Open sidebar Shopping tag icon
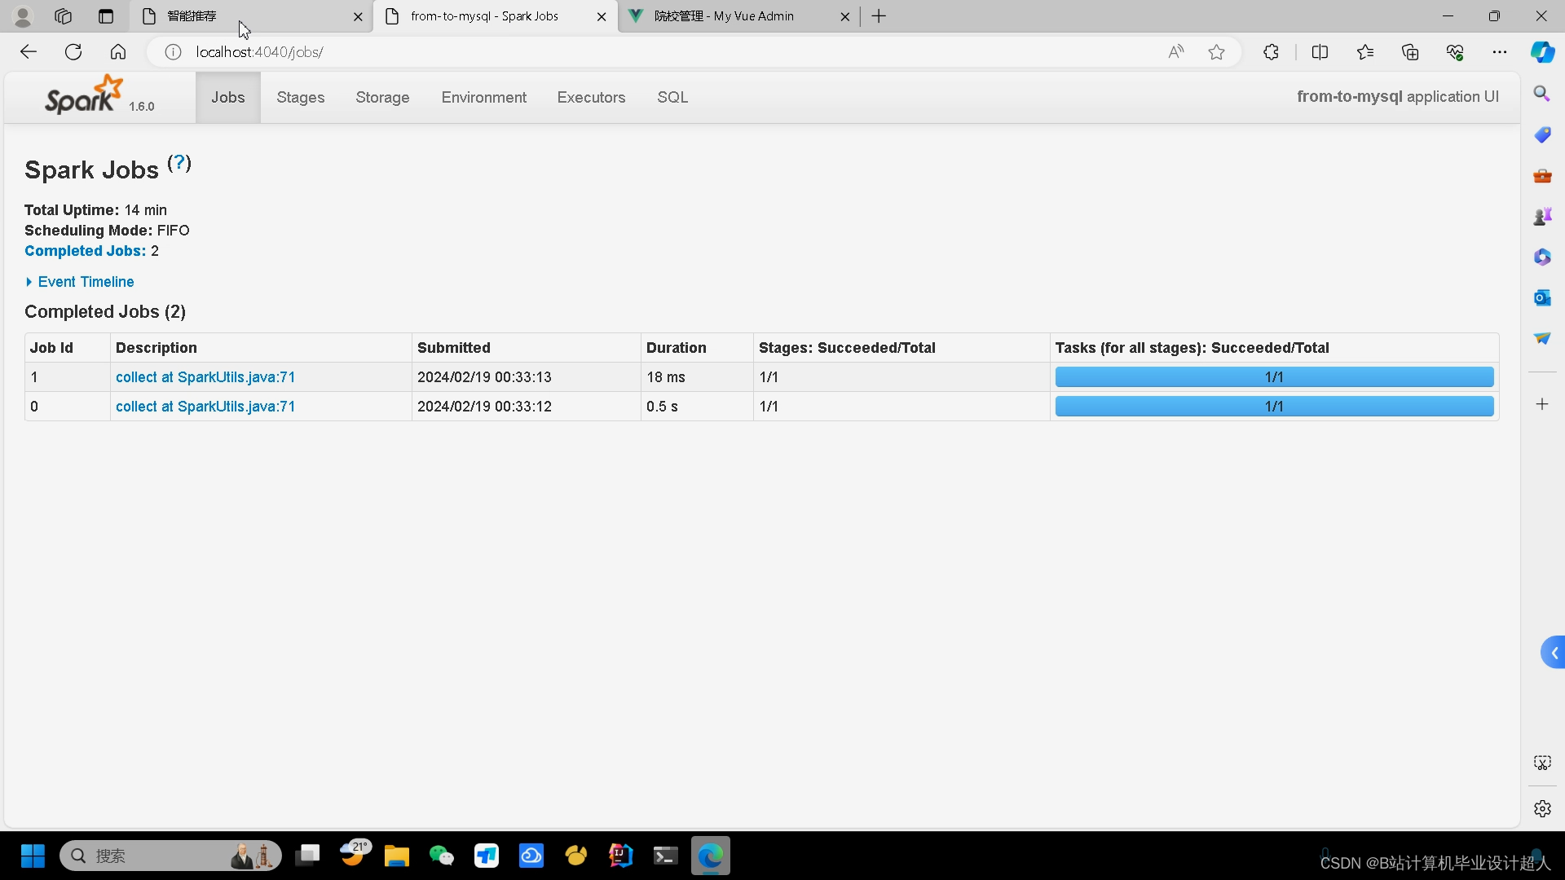1565x880 pixels. pyautogui.click(x=1542, y=134)
